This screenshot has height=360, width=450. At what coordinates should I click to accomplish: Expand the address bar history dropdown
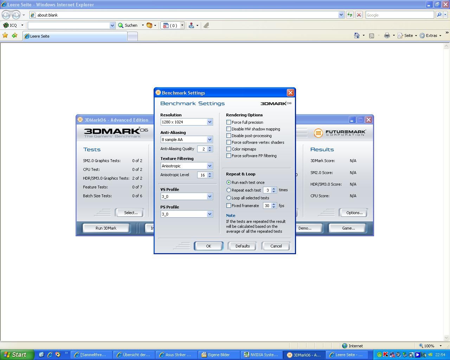pos(341,15)
